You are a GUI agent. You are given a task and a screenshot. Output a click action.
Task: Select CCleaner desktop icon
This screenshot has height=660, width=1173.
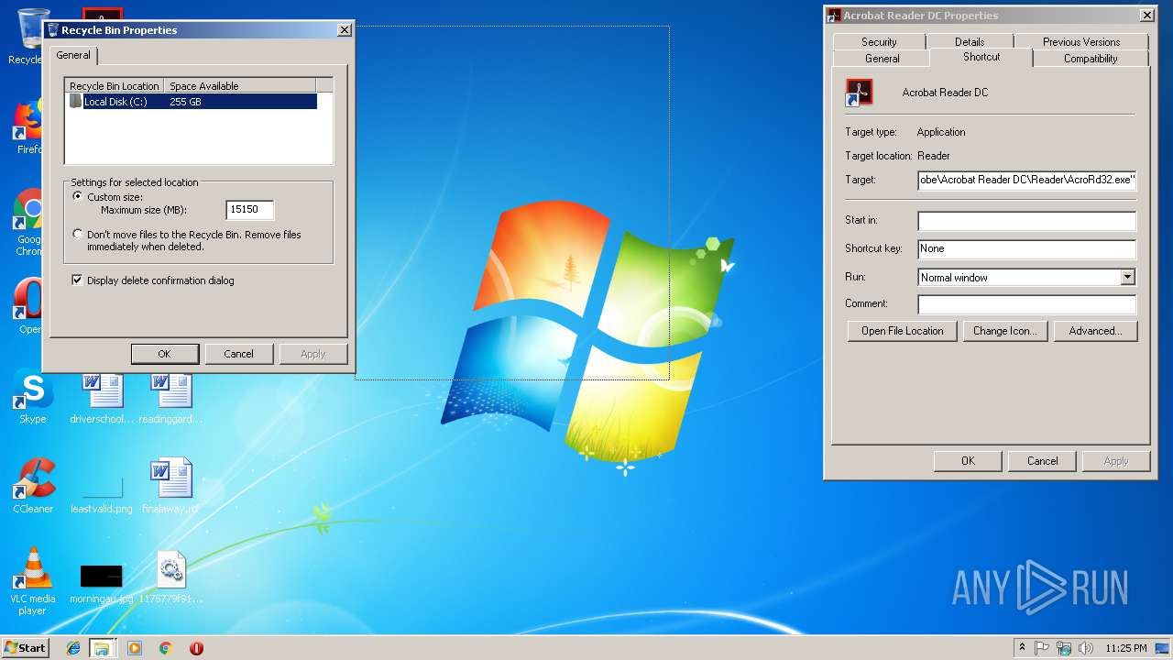[x=32, y=484]
